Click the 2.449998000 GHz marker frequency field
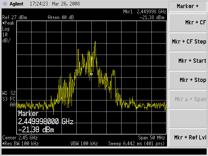The height and width of the screenshot is (156, 208). (45, 122)
